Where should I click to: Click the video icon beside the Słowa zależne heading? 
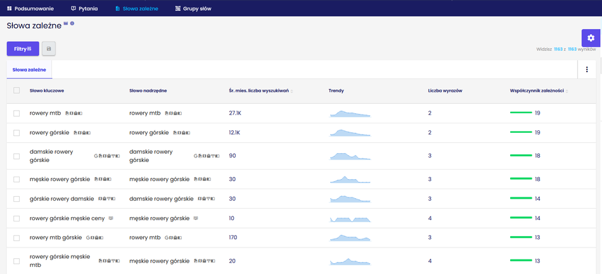[x=66, y=23]
